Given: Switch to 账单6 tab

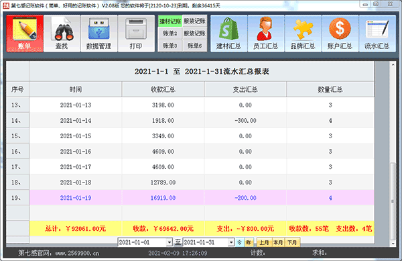Looking at the screenshot, I should [195, 46].
